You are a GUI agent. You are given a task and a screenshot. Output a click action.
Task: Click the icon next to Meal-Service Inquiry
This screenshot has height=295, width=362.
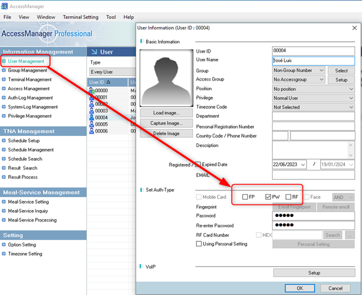click(x=4, y=211)
